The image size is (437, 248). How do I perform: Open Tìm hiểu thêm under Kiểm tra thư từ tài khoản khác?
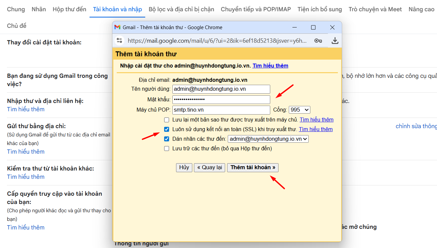tap(26, 177)
